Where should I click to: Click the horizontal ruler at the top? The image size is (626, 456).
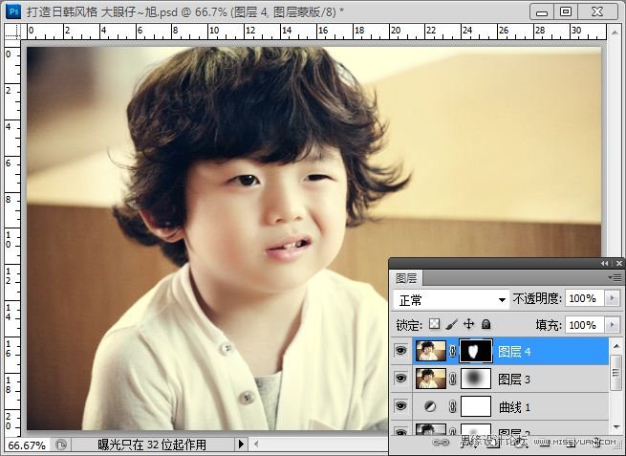313,32
